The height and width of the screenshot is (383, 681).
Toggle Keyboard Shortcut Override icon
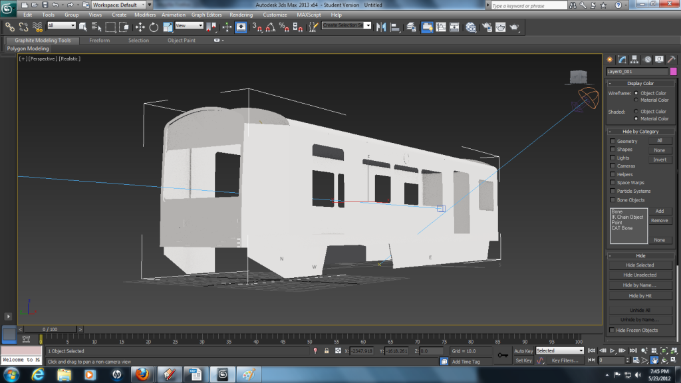tap(241, 27)
